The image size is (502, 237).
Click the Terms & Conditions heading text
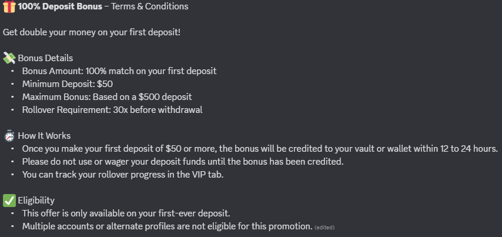click(x=150, y=6)
